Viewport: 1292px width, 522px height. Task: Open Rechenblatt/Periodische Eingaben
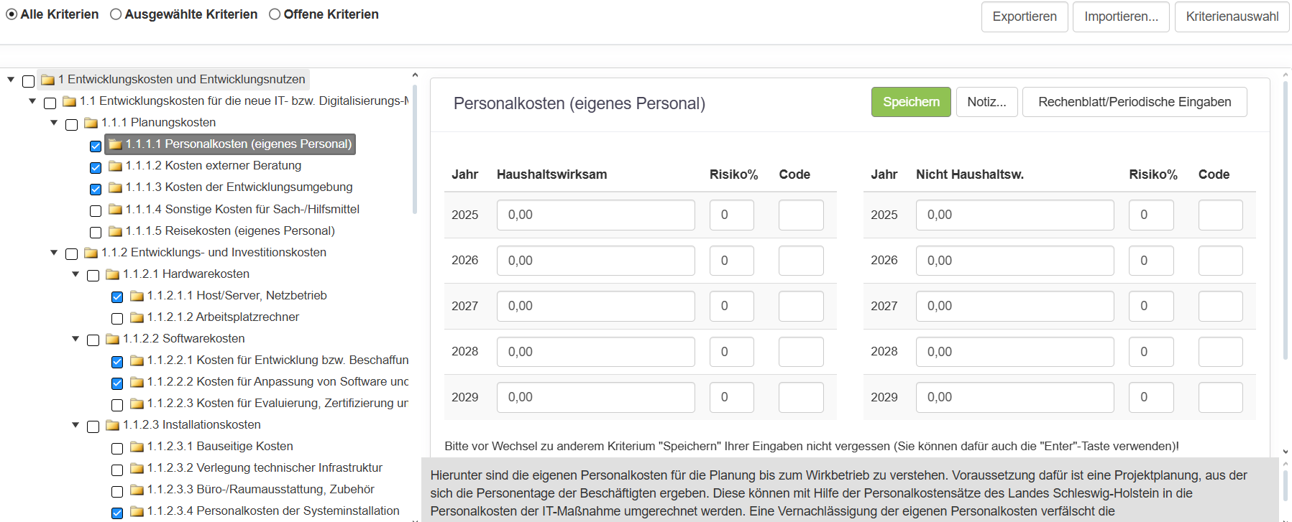(x=1134, y=102)
